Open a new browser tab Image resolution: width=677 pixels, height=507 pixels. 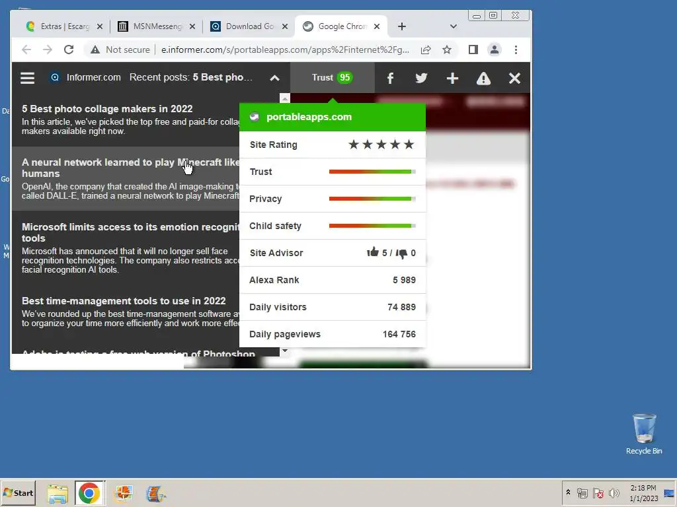(x=401, y=26)
